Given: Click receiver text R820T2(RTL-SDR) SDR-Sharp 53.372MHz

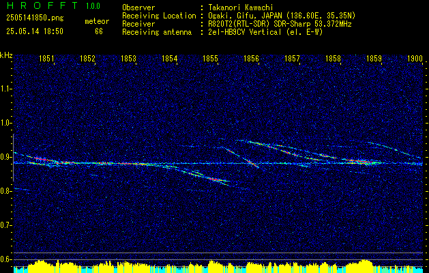Looking at the screenshot, I should 280,24.
